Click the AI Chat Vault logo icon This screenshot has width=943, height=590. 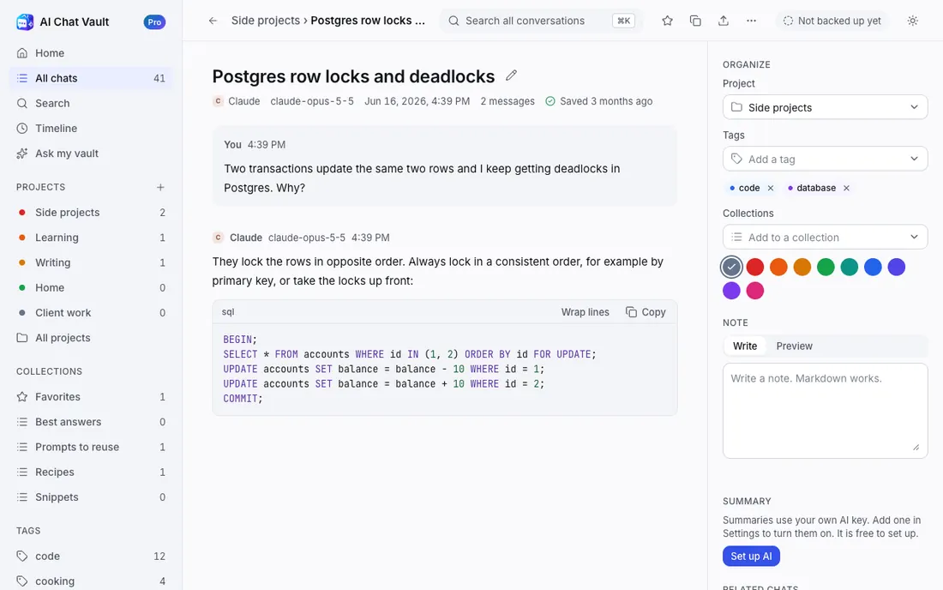click(x=25, y=22)
